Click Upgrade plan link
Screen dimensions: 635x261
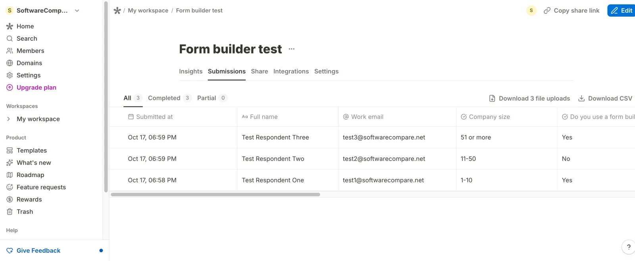click(37, 88)
